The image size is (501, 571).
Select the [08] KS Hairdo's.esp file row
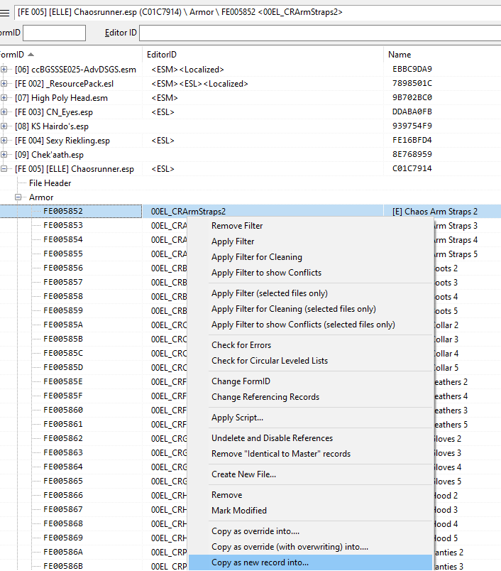52,126
